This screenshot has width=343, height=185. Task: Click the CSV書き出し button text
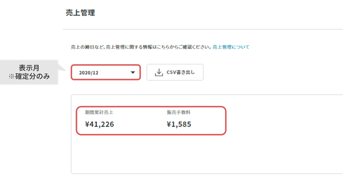click(x=180, y=72)
